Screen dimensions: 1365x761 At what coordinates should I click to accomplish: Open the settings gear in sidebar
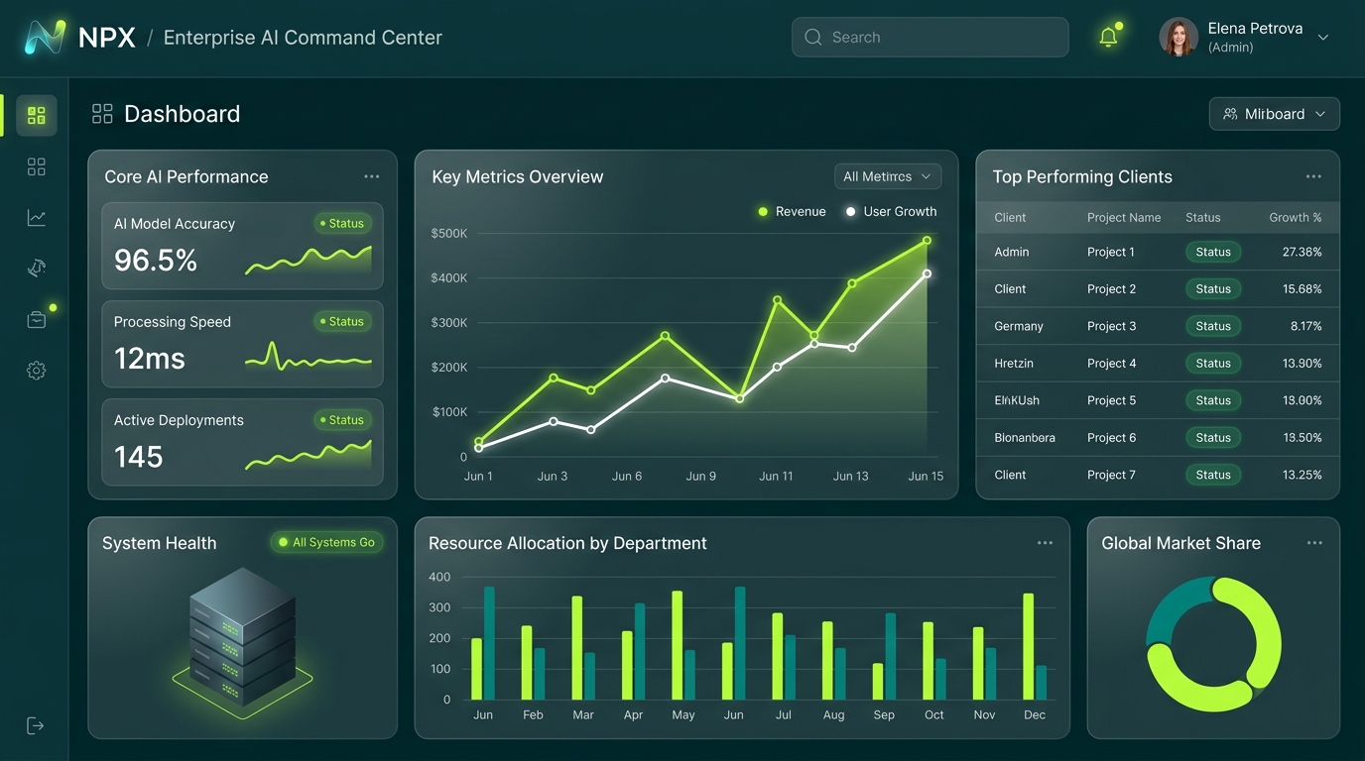click(37, 371)
